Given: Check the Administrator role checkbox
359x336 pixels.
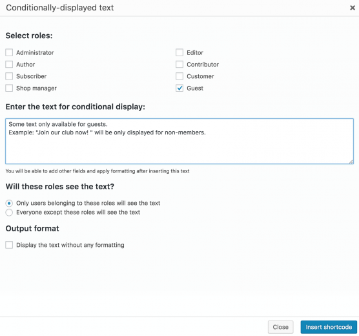Looking at the screenshot, I should coord(9,52).
